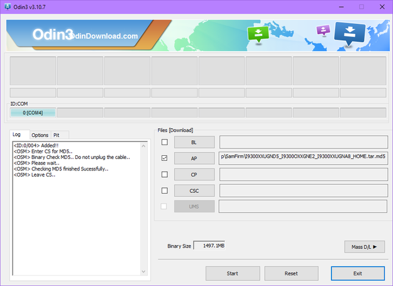Click the '<ID:0/004> Added!!' log line
The height and width of the screenshot is (286, 393).
pyautogui.click(x=36, y=145)
